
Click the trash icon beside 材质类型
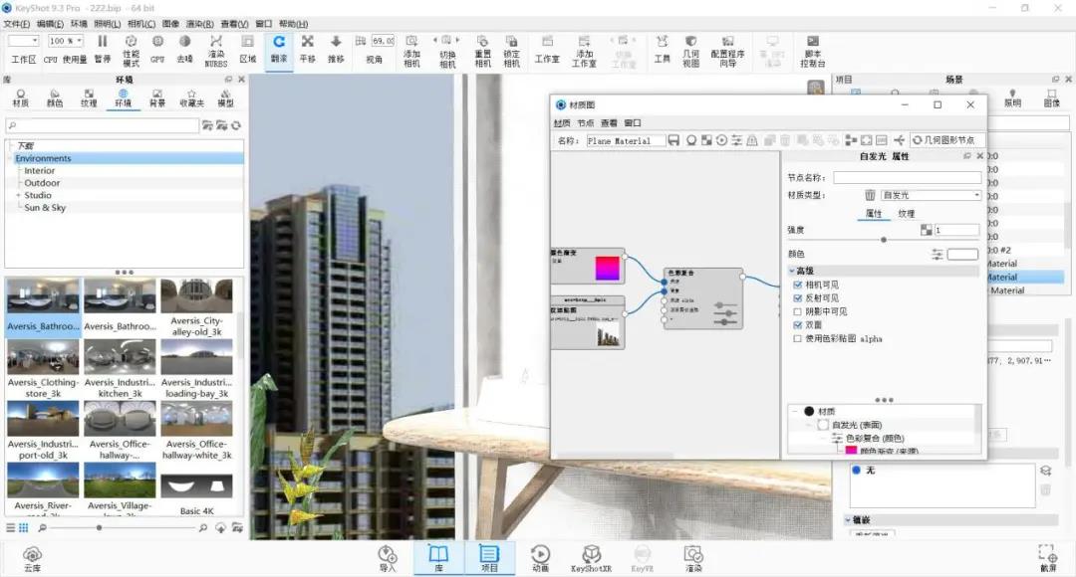click(x=870, y=195)
